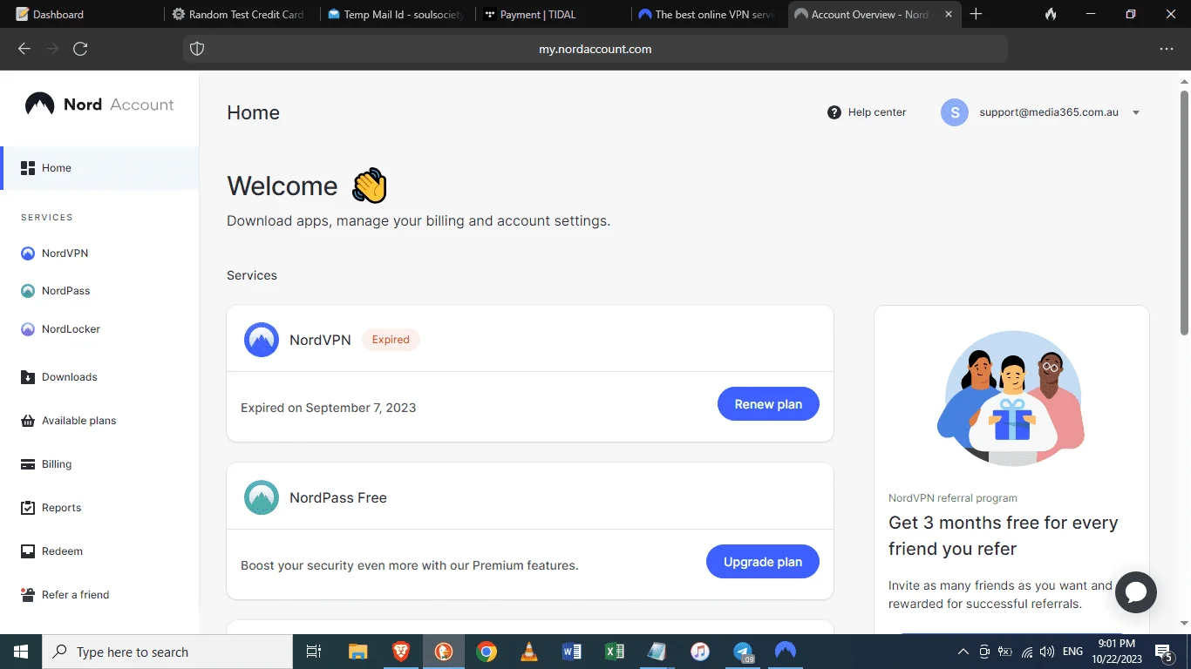View Available plans in the sidebar
Viewport: 1191px width, 669px height.
point(68,421)
